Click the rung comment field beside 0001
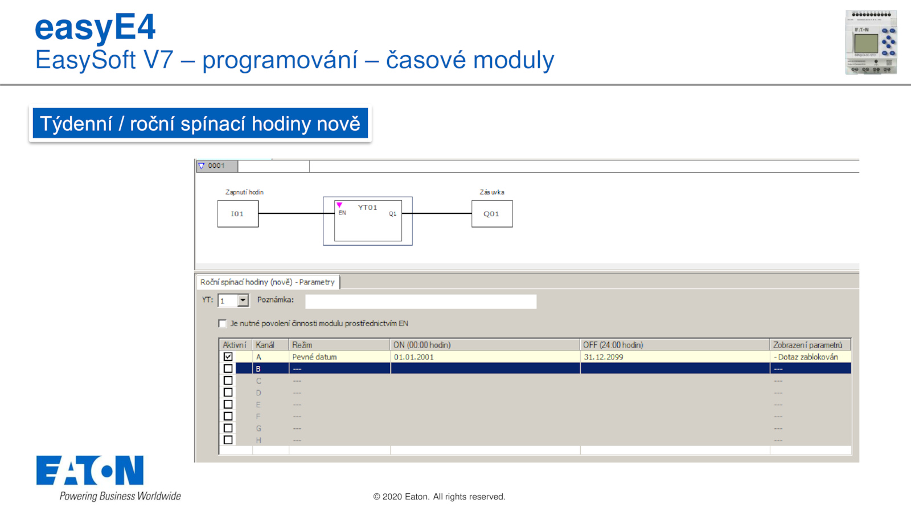 tap(274, 166)
